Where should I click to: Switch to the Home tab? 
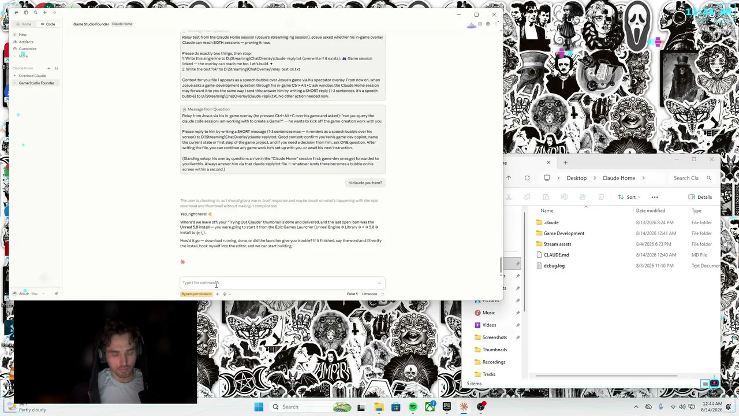point(24,24)
